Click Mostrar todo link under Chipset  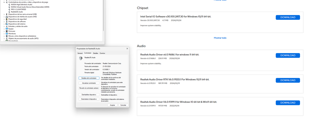(x=220, y=38)
